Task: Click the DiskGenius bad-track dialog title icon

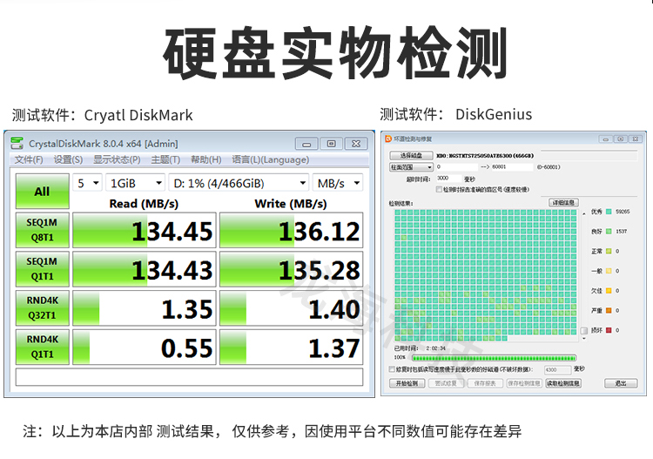Action: click(x=388, y=138)
